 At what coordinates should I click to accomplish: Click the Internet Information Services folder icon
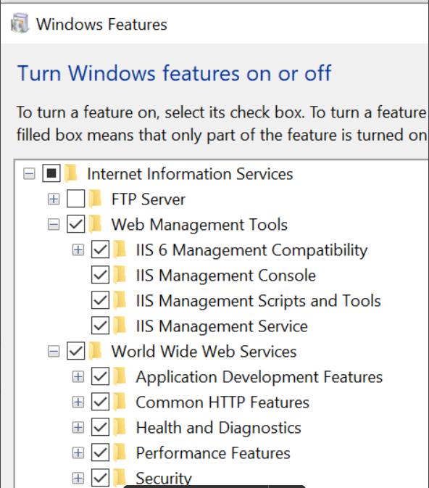click(x=71, y=173)
